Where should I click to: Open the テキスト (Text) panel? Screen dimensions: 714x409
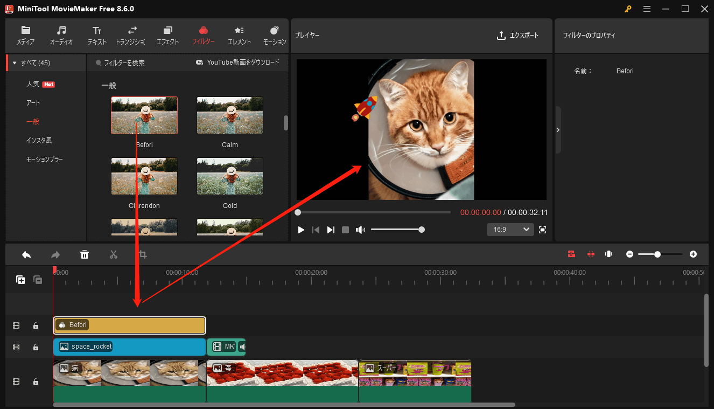97,35
